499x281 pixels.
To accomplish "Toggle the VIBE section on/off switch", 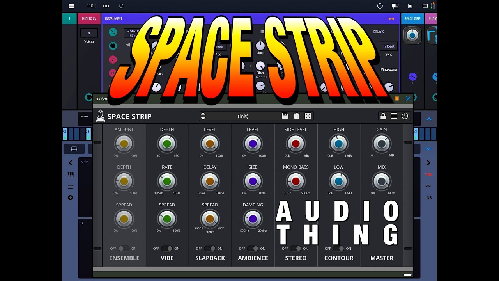I will [167, 249].
